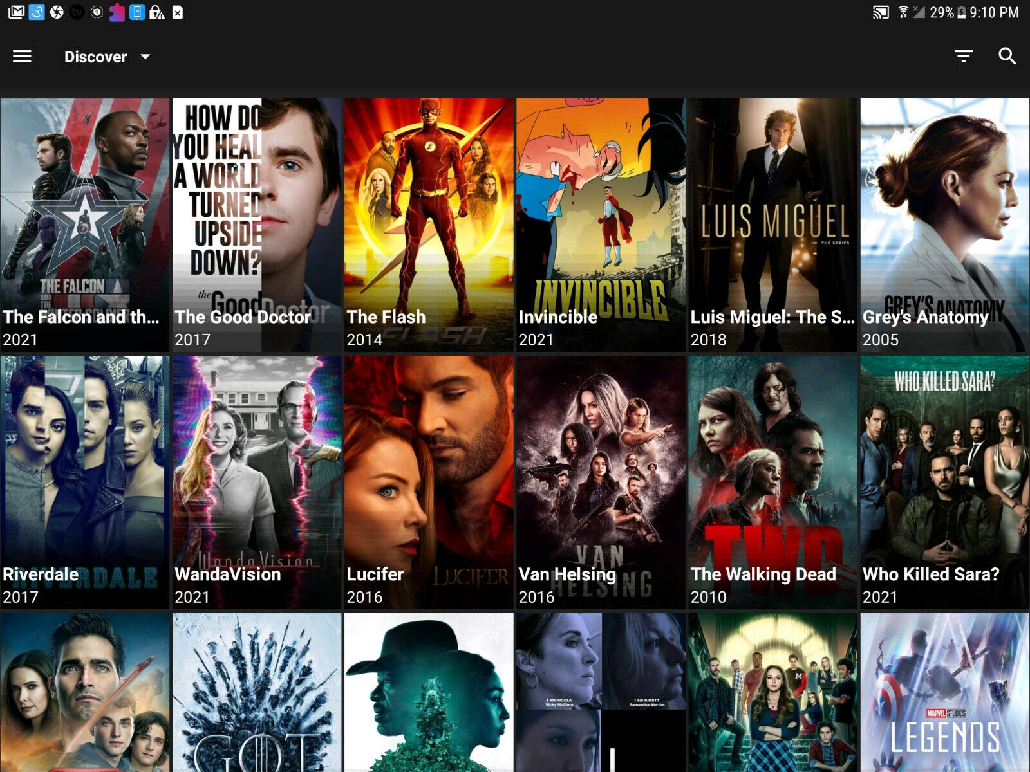This screenshot has height=772, width=1030.
Task: Open the GOT throne poster
Action: point(257,692)
